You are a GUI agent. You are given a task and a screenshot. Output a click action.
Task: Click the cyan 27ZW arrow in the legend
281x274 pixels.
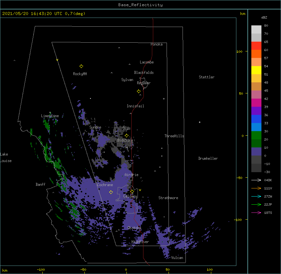pyautogui.click(x=256, y=196)
